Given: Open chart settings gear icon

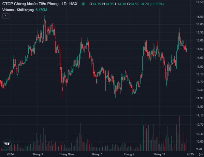Looking at the screenshot, I should pyautogui.click(x=201, y=154).
